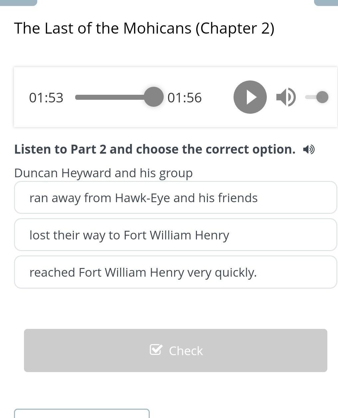Click the read-aloud speaker icon beside the instruction
Screen dimensions: 338x418
309,150
